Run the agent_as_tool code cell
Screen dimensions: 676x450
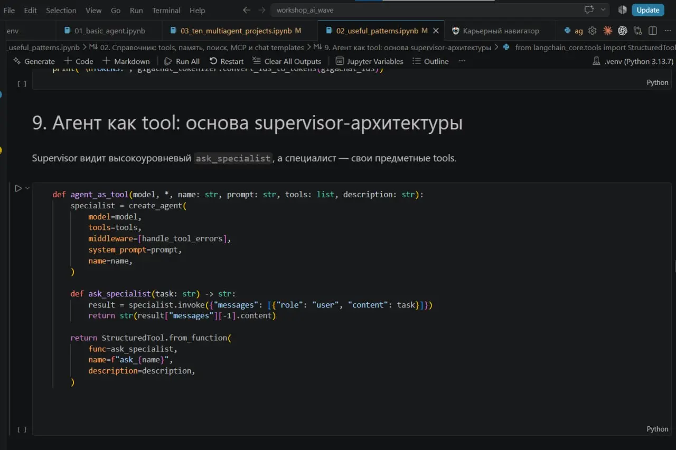(18, 188)
